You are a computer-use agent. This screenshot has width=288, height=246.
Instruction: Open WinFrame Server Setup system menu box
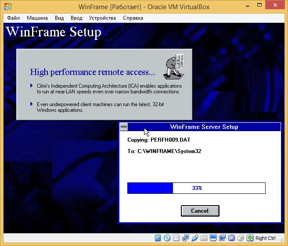point(124,127)
